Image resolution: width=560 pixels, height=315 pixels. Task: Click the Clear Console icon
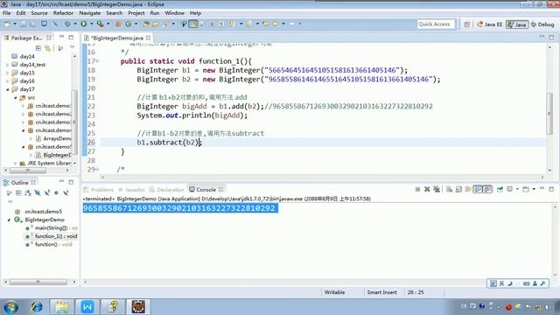click(449, 189)
